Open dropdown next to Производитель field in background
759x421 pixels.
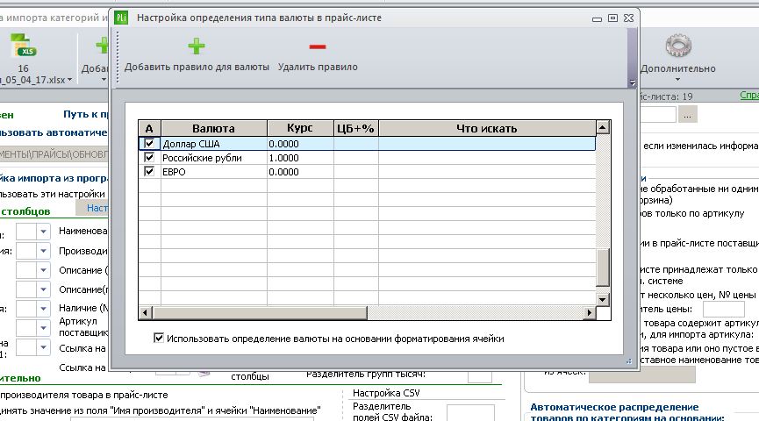click(43, 251)
